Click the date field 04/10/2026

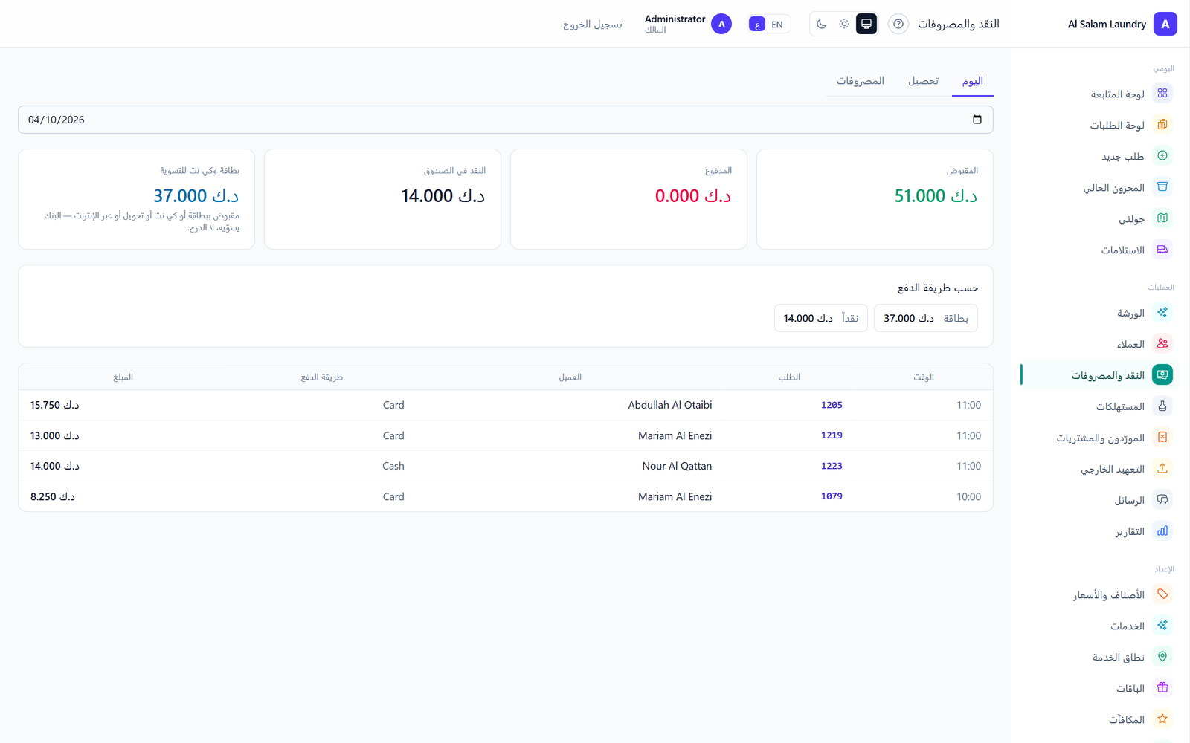(506, 120)
